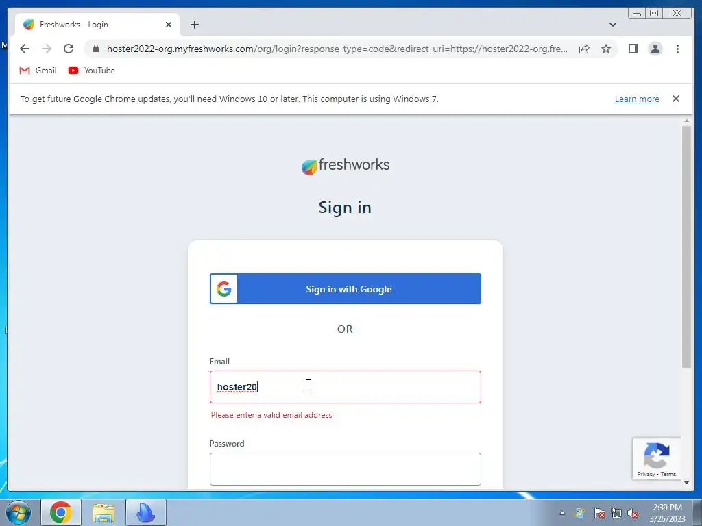Open the Chrome three-dot menu
Image resolution: width=702 pixels, height=526 pixels.
click(x=677, y=49)
